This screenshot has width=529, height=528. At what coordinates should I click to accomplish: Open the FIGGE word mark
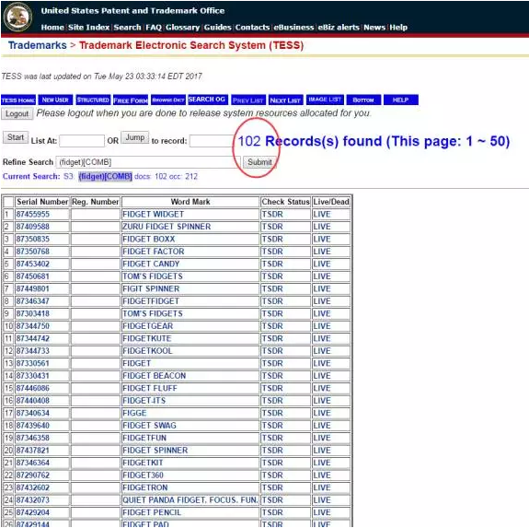134,413
